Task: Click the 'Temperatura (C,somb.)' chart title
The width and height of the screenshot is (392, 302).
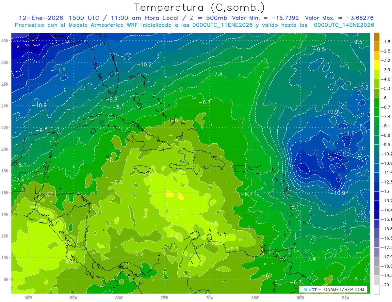Action: 199,7
